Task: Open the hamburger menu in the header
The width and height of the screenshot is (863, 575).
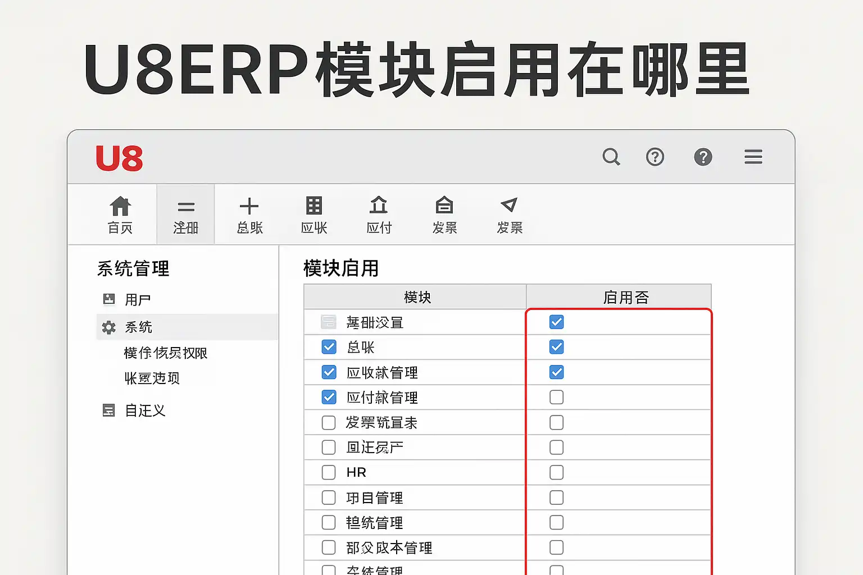Action: pyautogui.click(x=753, y=157)
